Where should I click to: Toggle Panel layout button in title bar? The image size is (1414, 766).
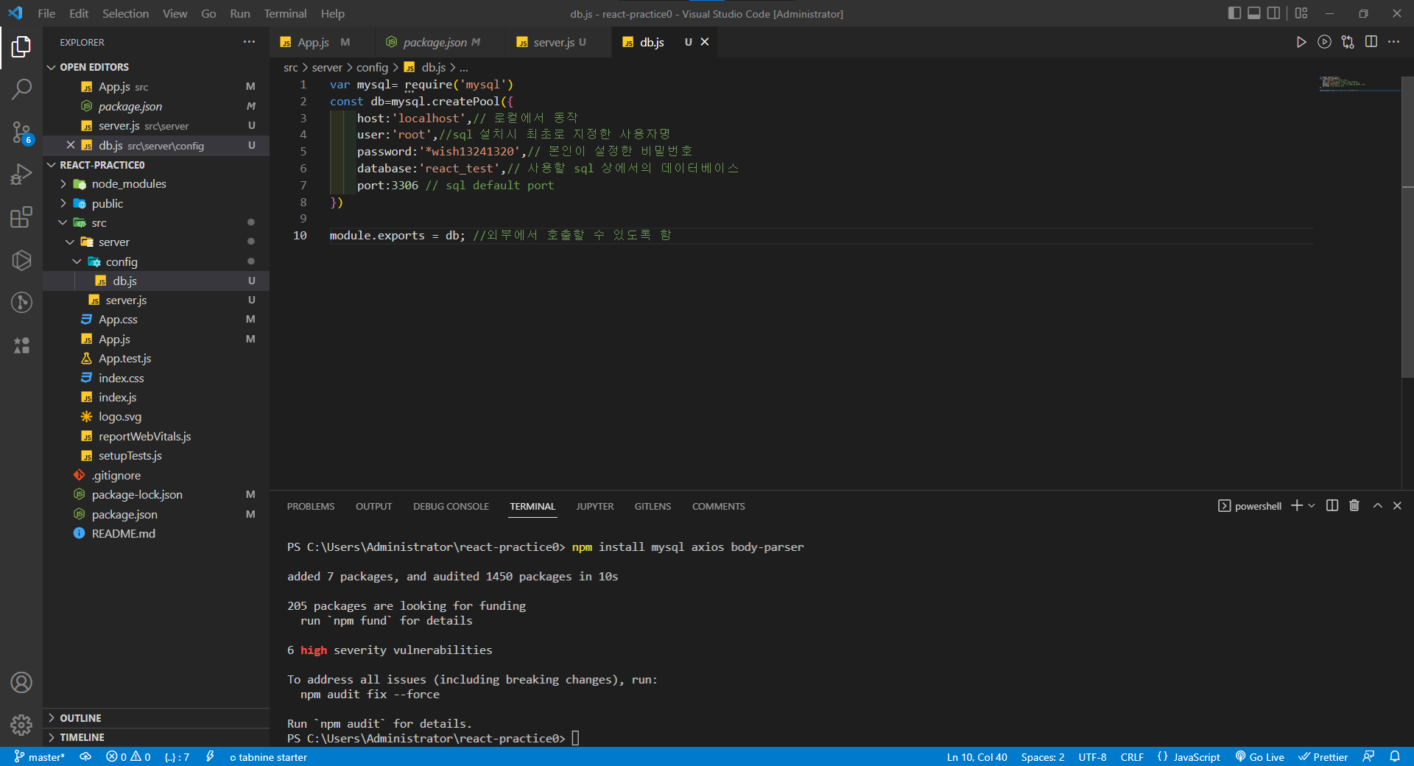[x=1254, y=13]
